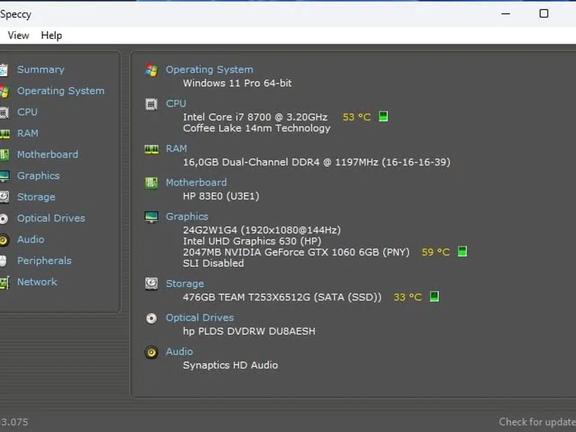The image size is (576, 432).
Task: Click the Audio speaker icon in summary
Action: tap(151, 352)
